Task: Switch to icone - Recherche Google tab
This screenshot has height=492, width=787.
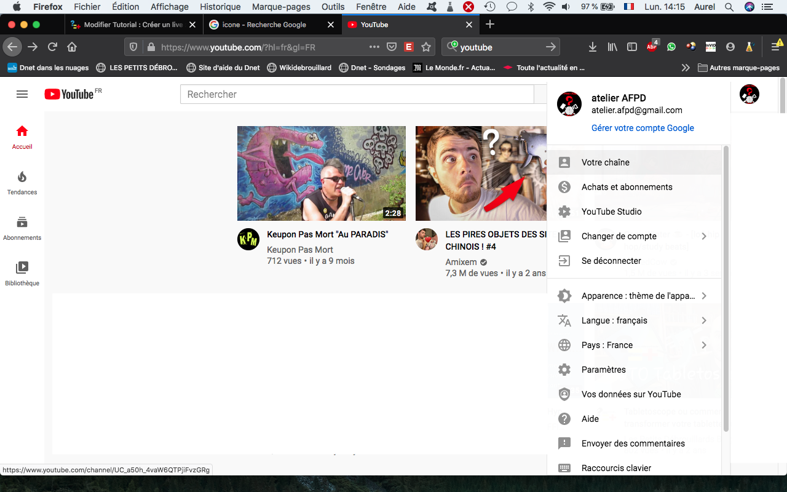Action: click(x=264, y=25)
